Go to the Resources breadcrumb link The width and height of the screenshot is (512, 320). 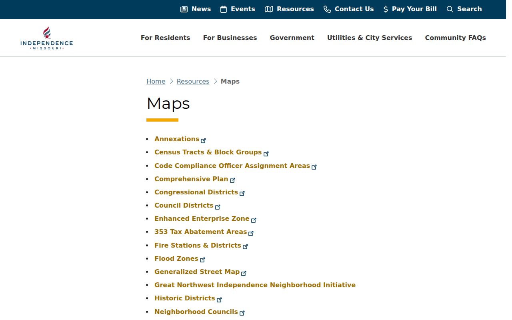click(193, 81)
